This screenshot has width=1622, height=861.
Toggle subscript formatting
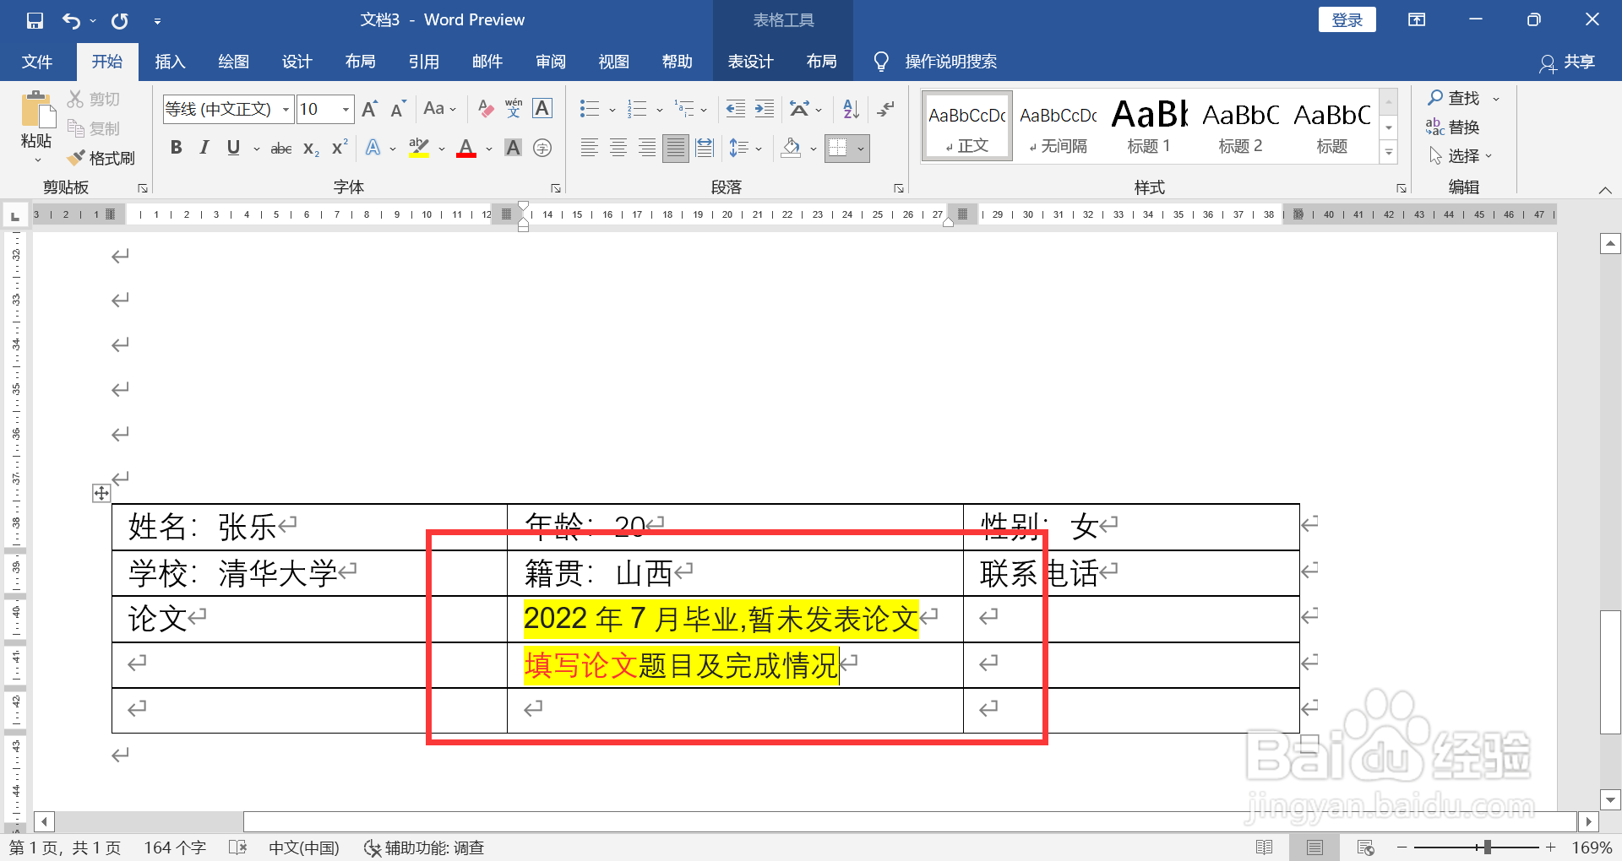[x=311, y=149]
